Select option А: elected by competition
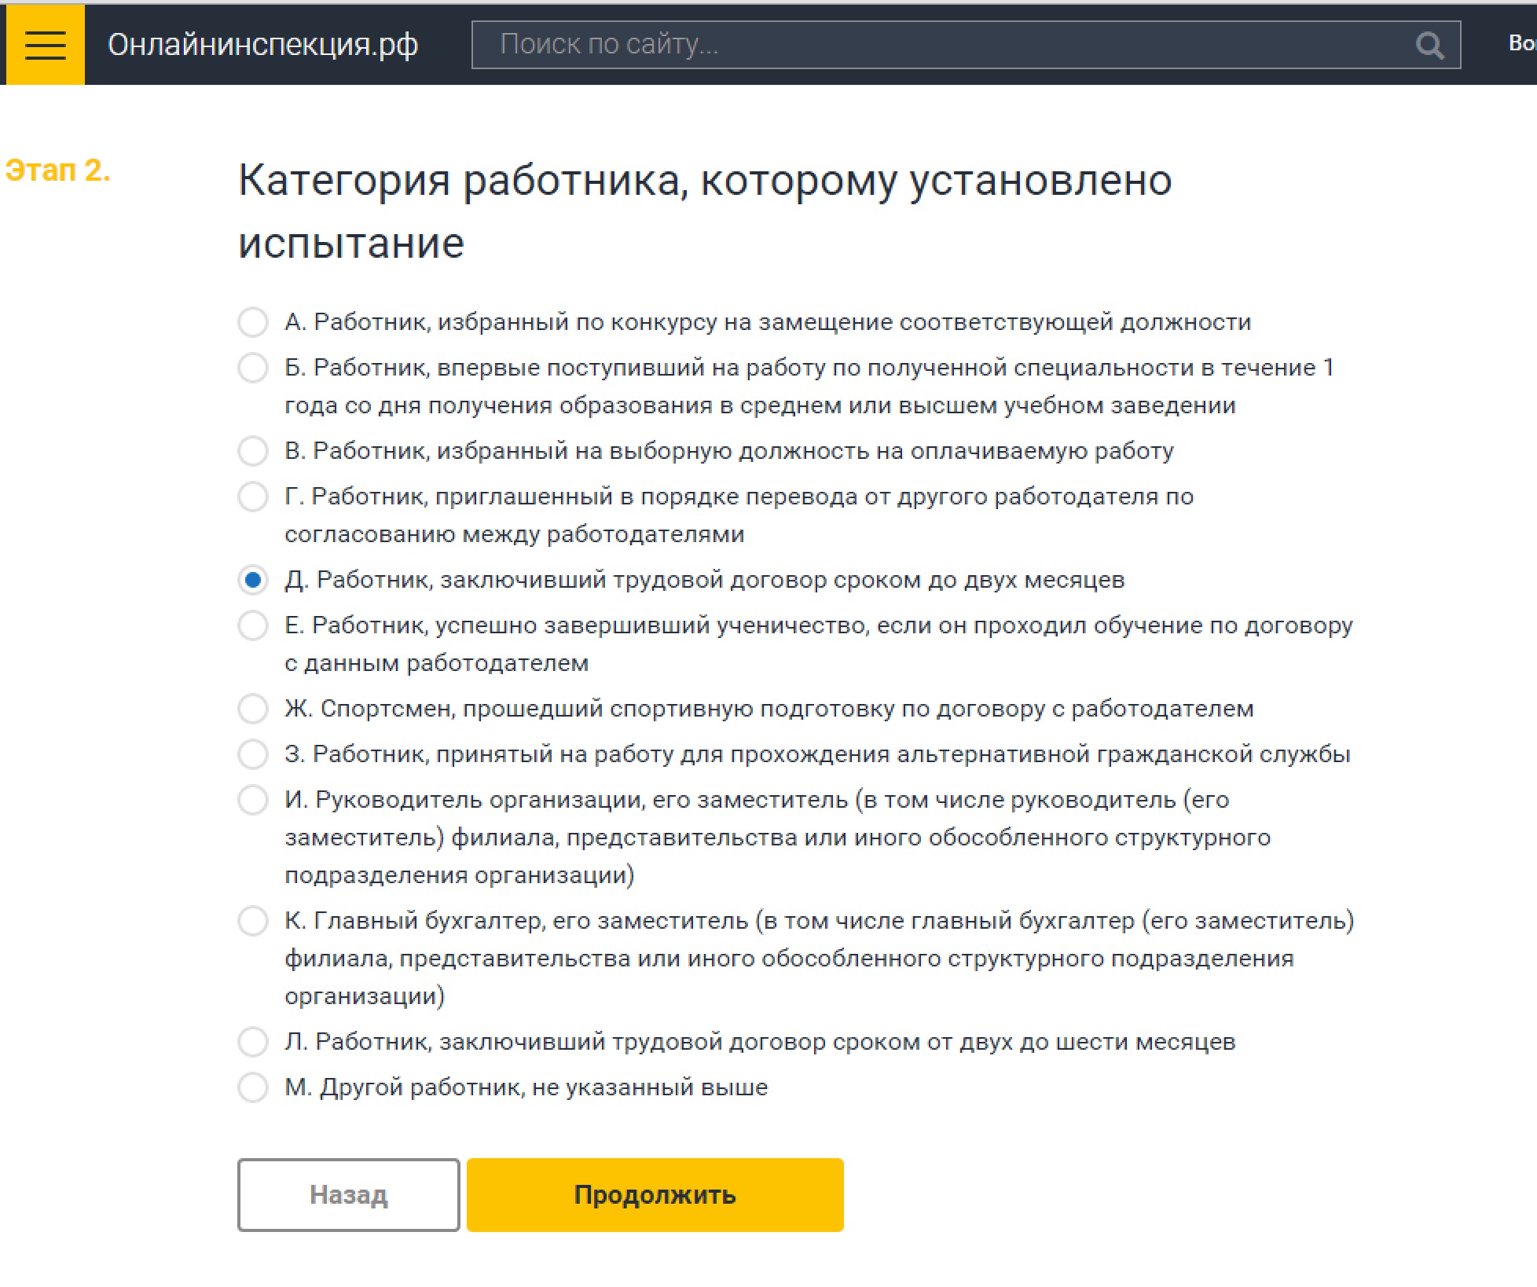Screen dimensions: 1537x1287 coord(253,322)
